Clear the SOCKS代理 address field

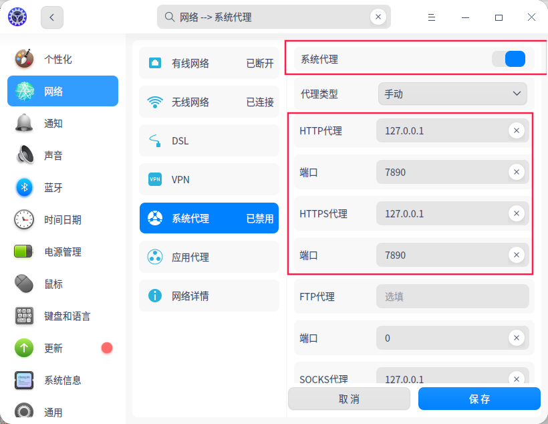click(516, 379)
